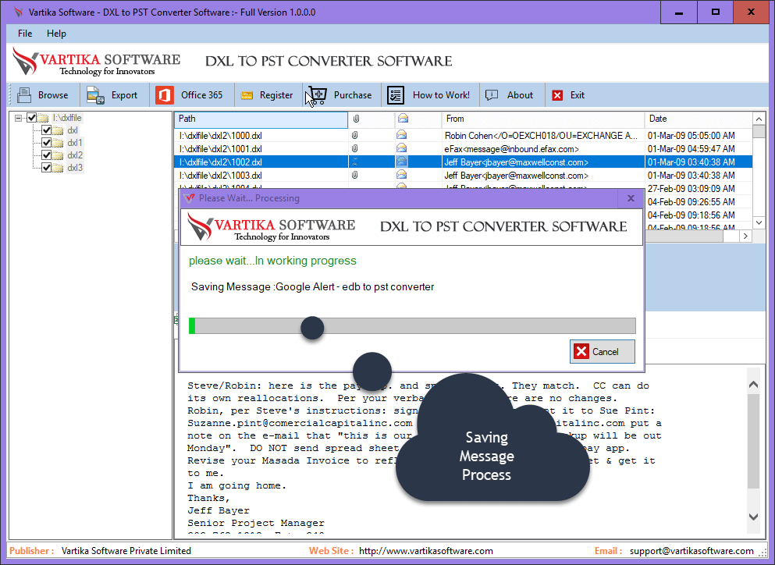Click date 04-Feb-09 09:26:55 AM
The image size is (775, 565).
click(x=691, y=202)
